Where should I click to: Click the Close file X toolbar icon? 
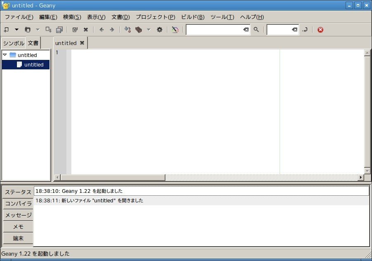pyautogui.click(x=86, y=30)
